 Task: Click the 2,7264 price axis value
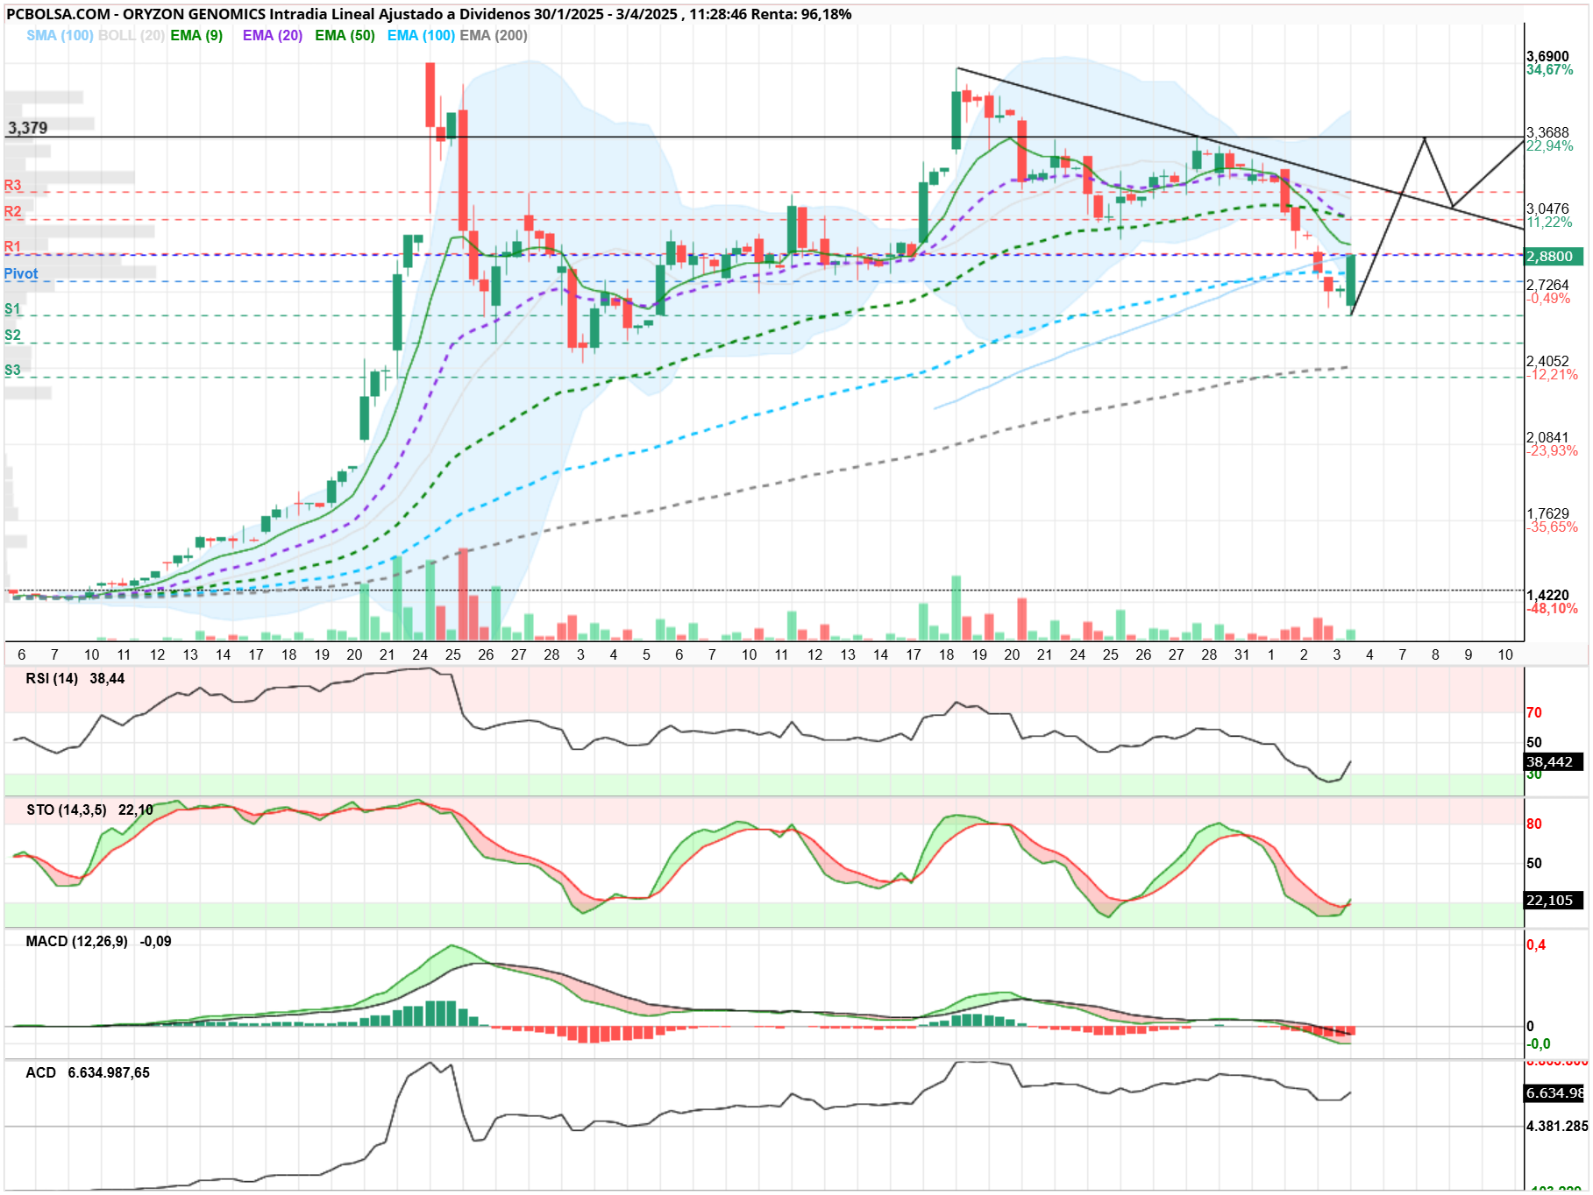tap(1547, 285)
